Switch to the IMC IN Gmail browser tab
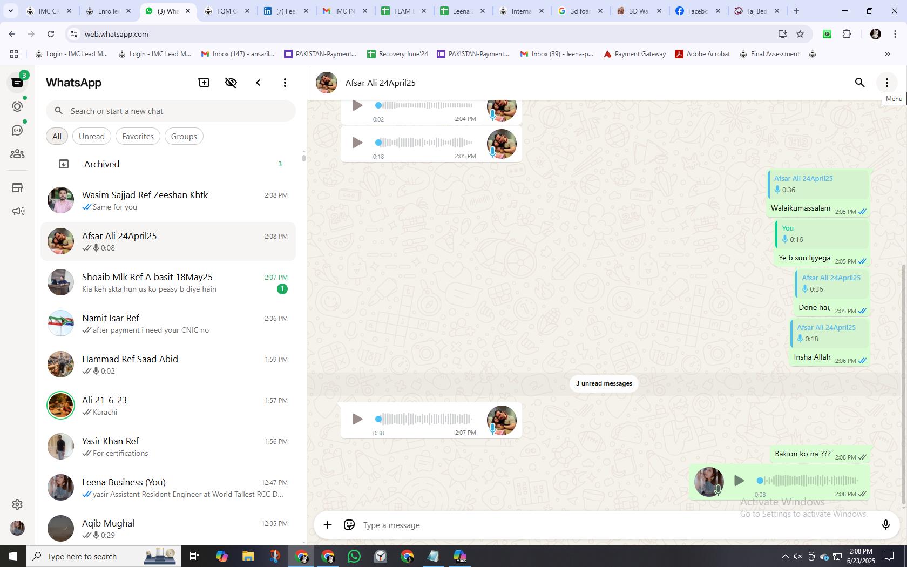 point(344,11)
